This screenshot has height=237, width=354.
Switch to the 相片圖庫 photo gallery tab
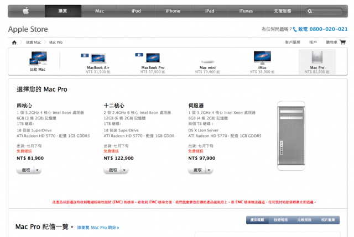pos(328,220)
